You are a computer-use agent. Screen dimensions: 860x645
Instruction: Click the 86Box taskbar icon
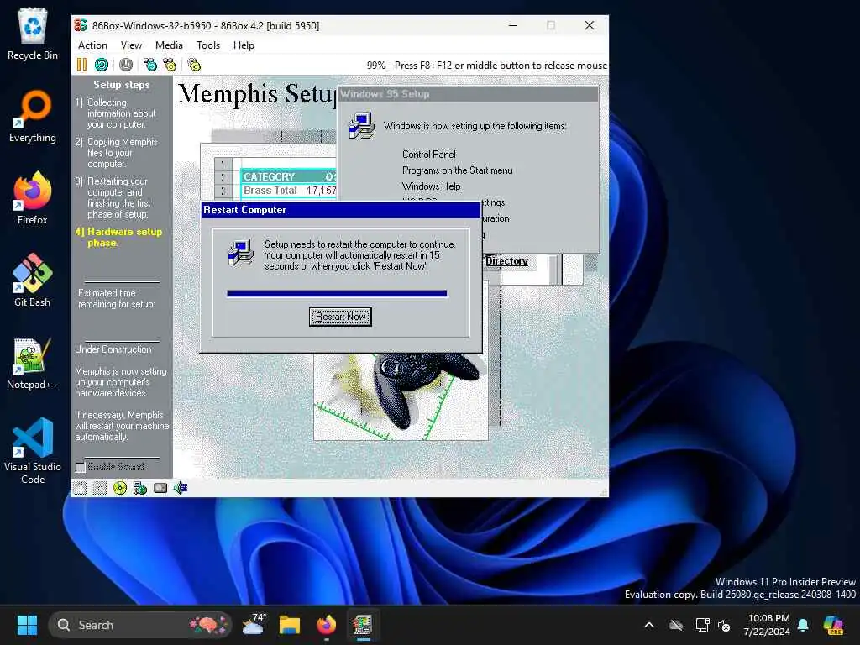click(363, 625)
